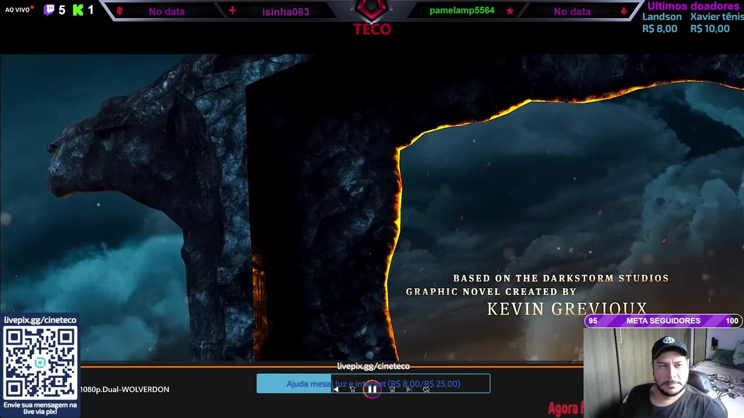
Task: Click the '95' current follower count
Action: (593, 321)
